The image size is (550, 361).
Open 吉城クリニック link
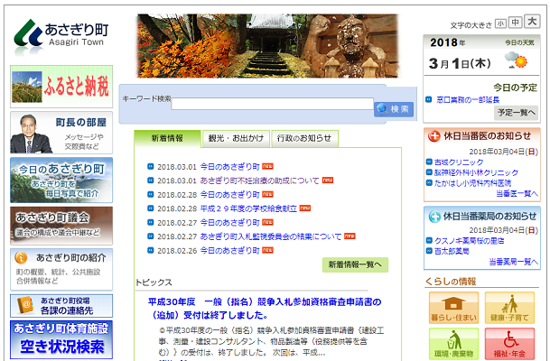[x=459, y=162]
